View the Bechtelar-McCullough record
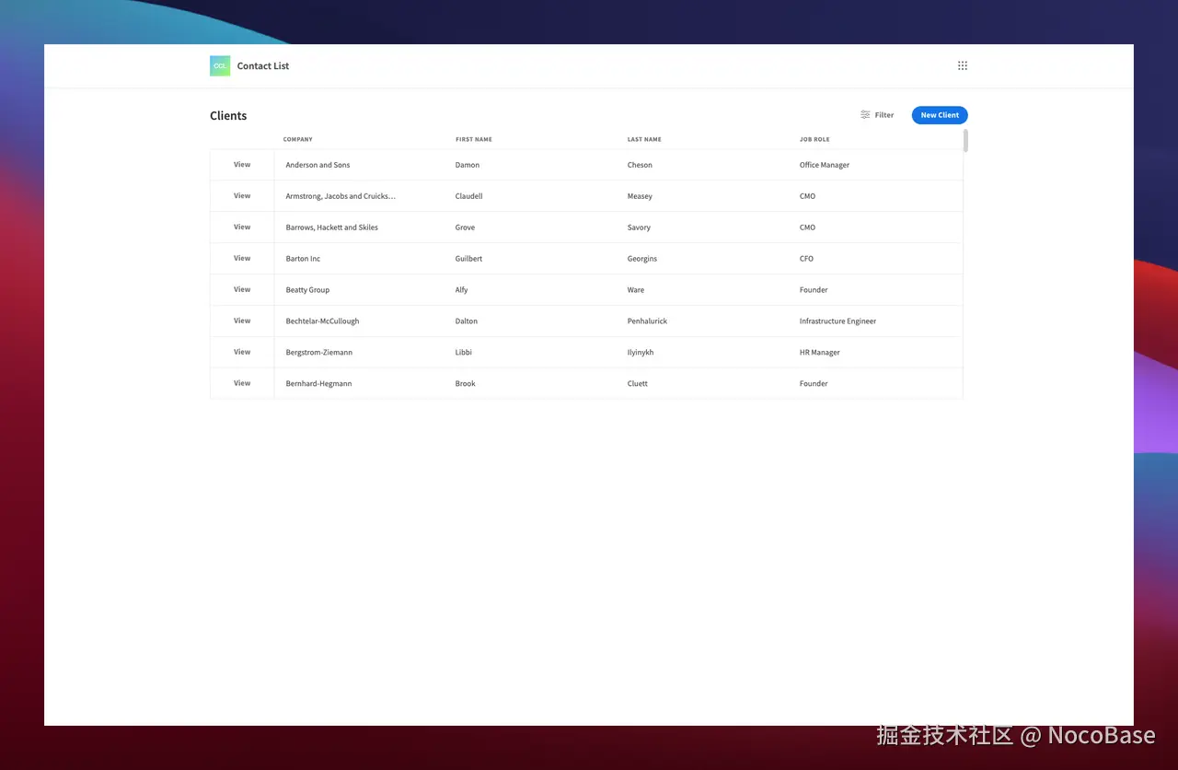The width and height of the screenshot is (1178, 770). click(241, 321)
